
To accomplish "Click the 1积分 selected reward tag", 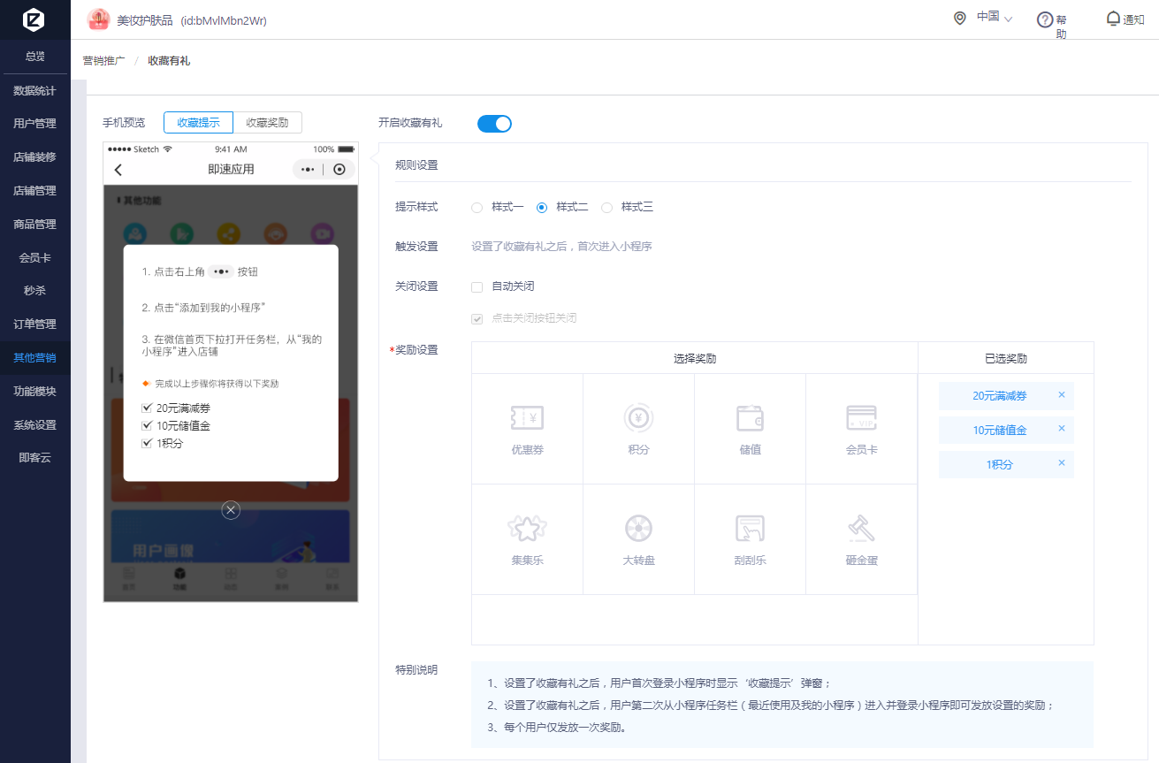I will click(x=1006, y=464).
